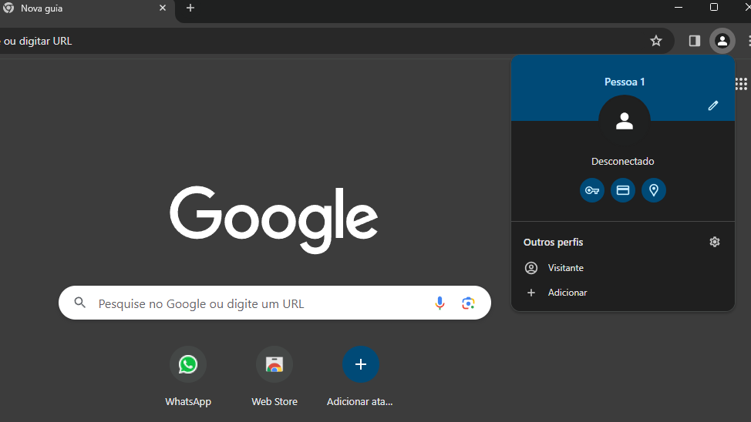Open the Google apps grid
This screenshot has height=422, width=751.
(x=741, y=84)
